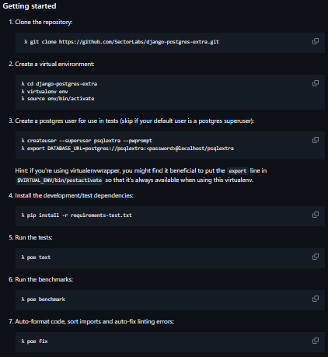The height and width of the screenshot is (357, 328).
Task: Click the createuser --superuser command line
Action: (x=87, y=141)
